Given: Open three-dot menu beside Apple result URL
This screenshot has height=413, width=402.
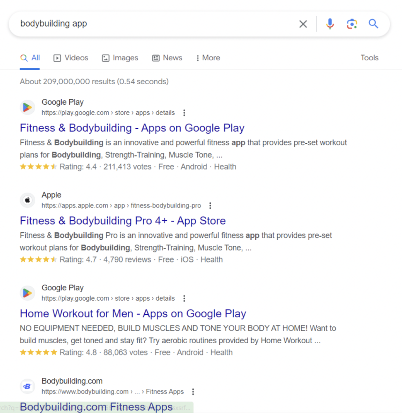Looking at the screenshot, I should 210,206.
